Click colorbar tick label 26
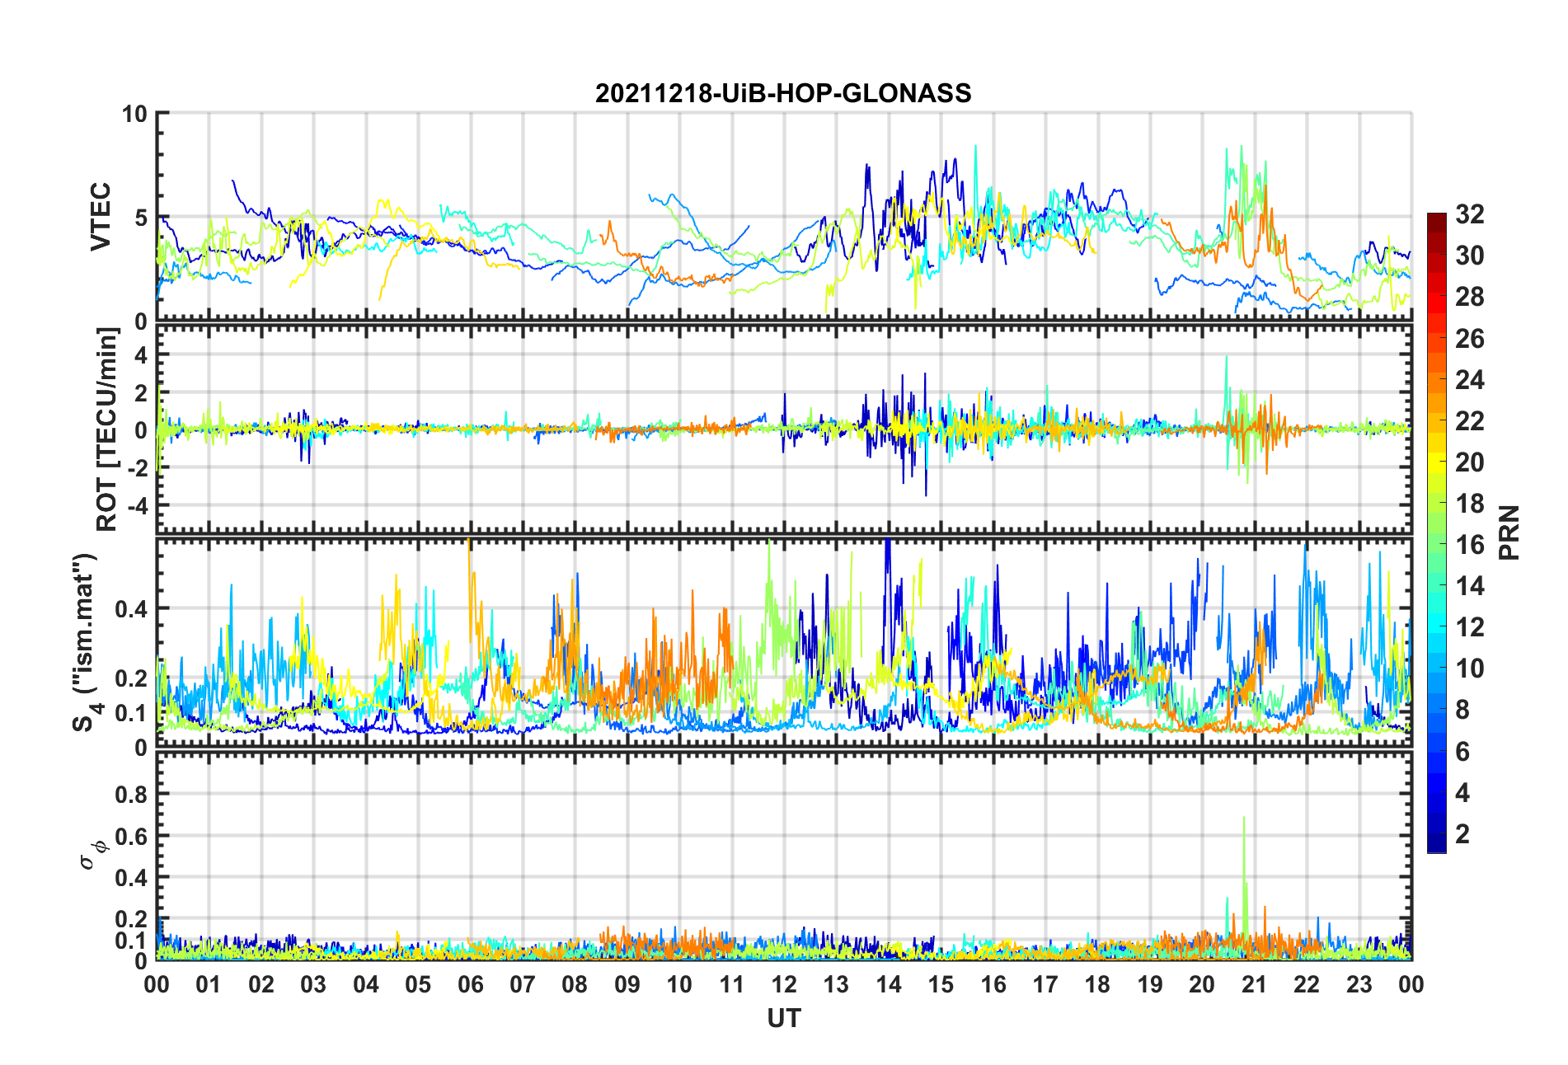The height and width of the screenshot is (1065, 1568). tap(1469, 338)
